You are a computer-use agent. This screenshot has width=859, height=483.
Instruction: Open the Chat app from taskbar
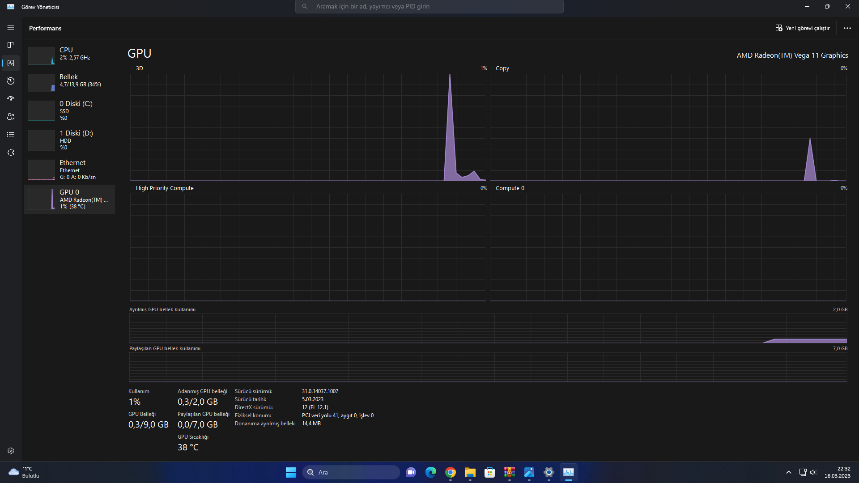411,472
